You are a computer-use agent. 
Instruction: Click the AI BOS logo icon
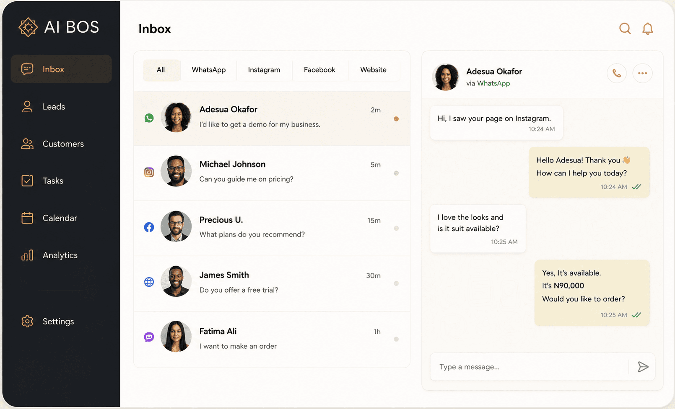[28, 27]
